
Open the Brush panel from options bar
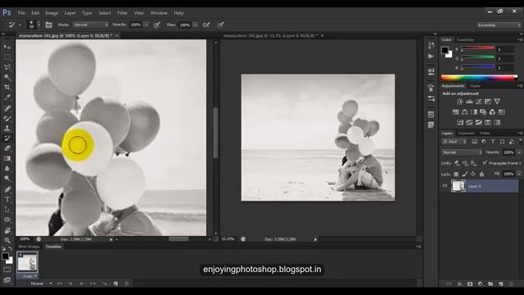coord(48,25)
